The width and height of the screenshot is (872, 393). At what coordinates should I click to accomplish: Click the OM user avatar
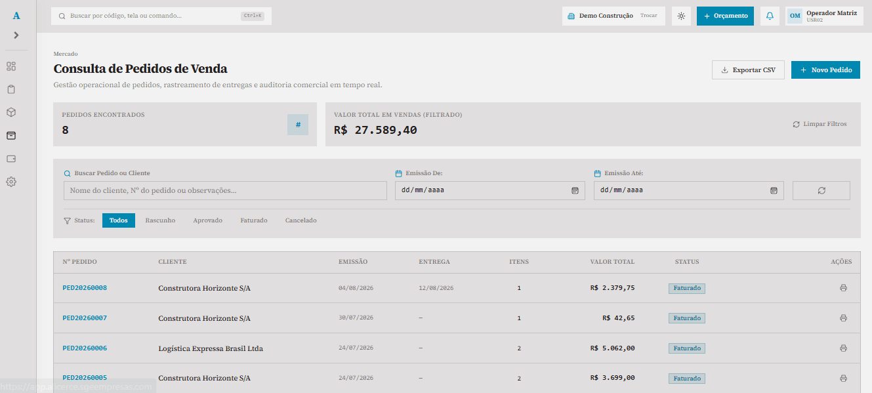795,16
